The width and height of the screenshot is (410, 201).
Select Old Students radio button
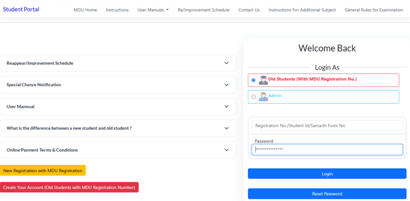[x=253, y=80]
